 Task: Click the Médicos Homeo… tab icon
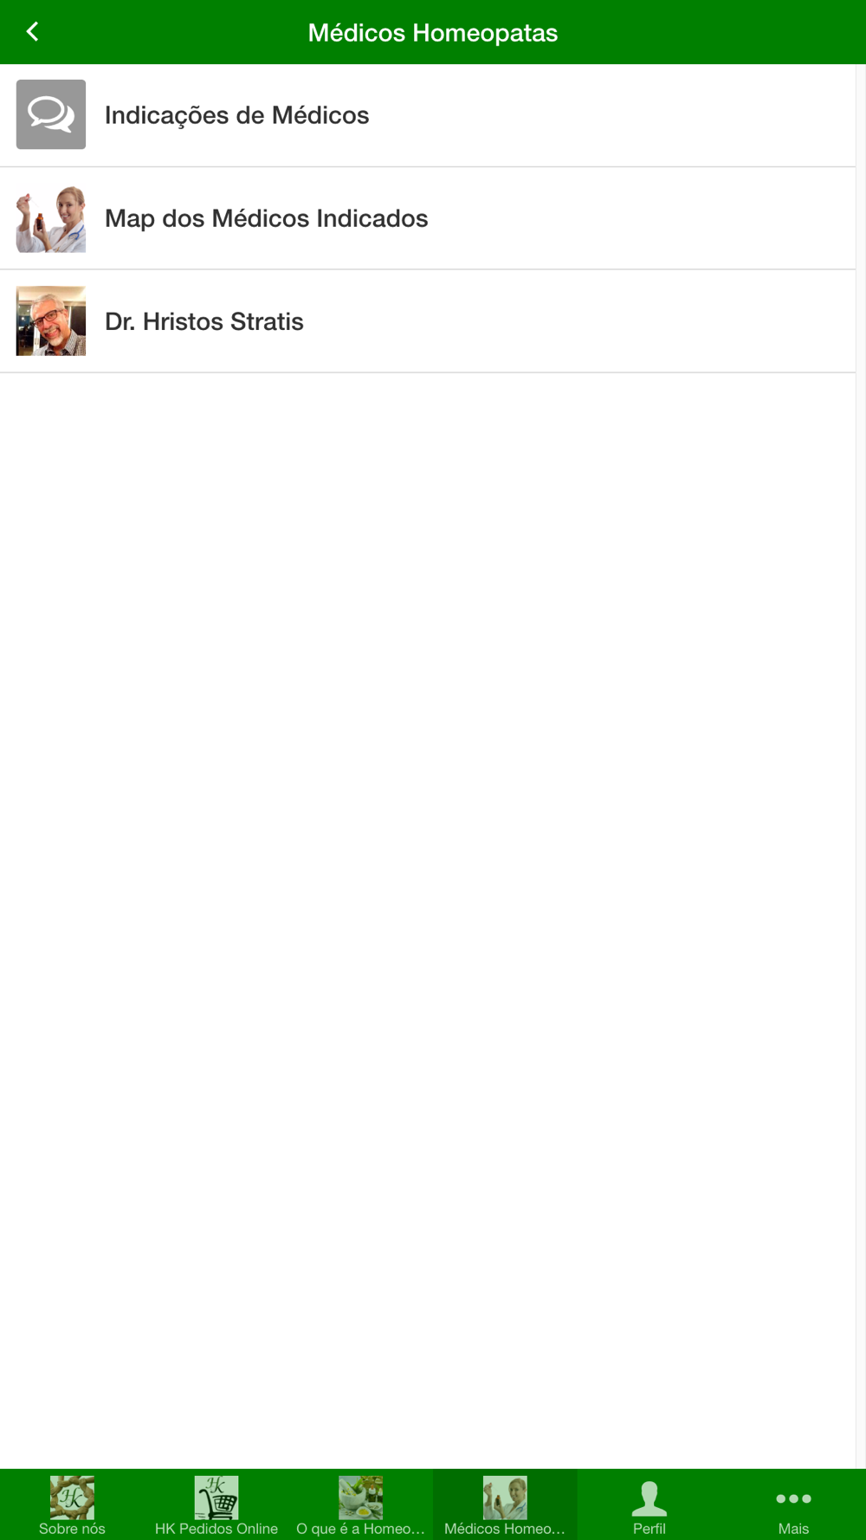505,1498
